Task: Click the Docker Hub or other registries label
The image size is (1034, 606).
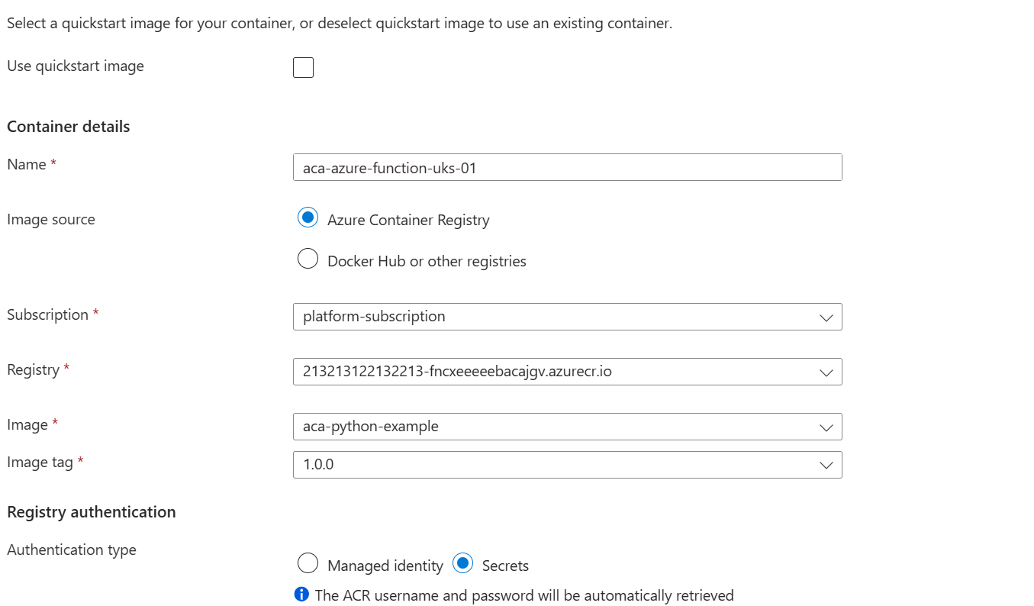Action: coord(427,262)
